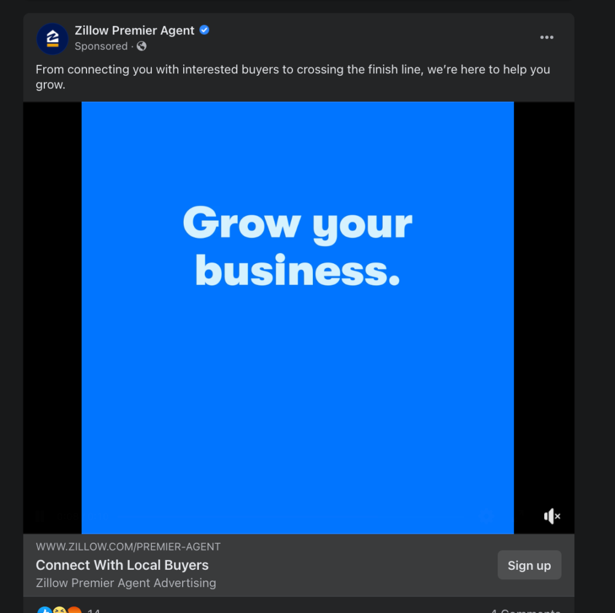Image resolution: width=615 pixels, height=613 pixels.
Task: Open the Zillow Premier Agent profile picture
Action: (x=52, y=38)
